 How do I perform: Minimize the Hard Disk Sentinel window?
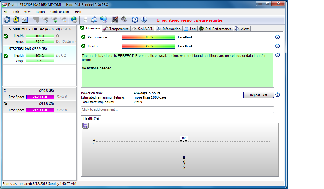coord(260,3)
